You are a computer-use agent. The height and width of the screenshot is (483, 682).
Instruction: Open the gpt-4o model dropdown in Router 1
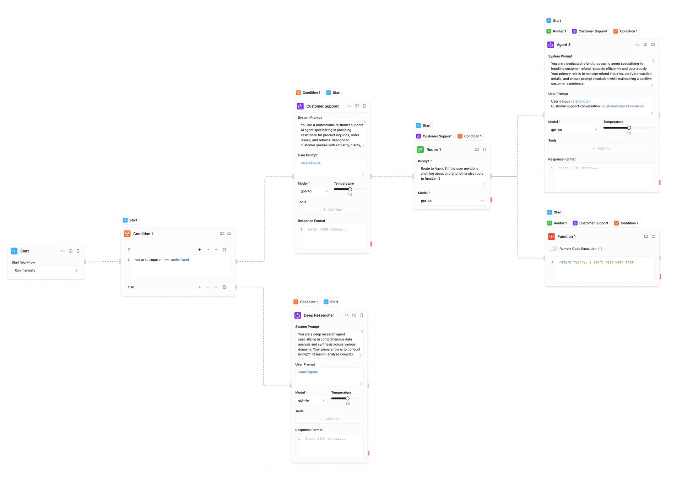(452, 201)
